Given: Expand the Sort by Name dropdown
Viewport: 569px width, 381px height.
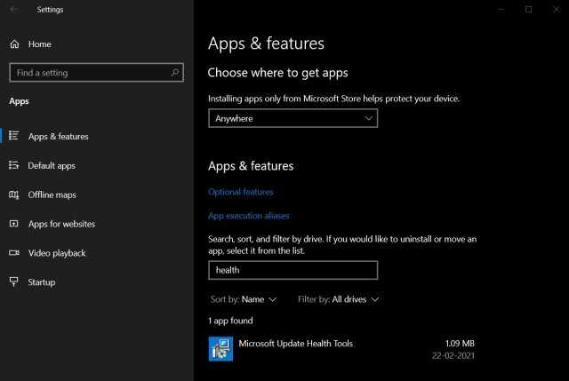Looking at the screenshot, I should pos(244,299).
